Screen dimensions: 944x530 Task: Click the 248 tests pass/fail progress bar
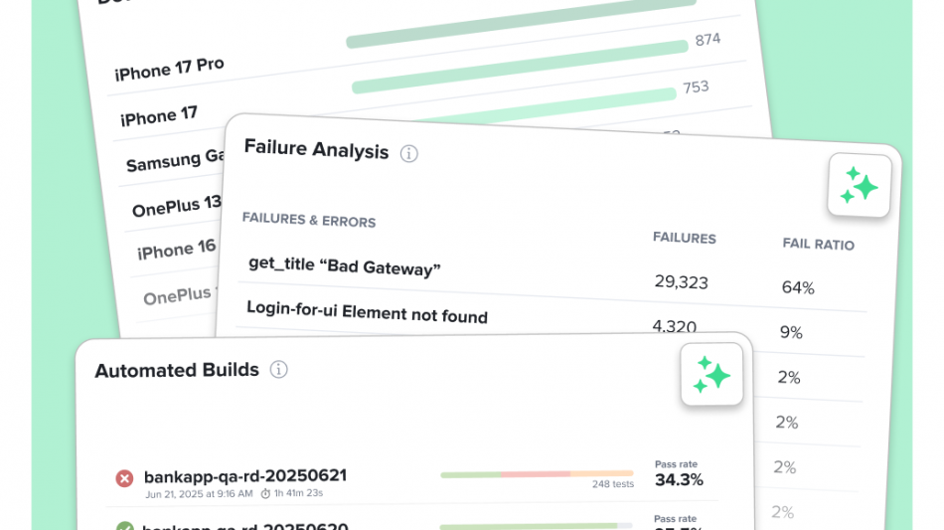537,474
